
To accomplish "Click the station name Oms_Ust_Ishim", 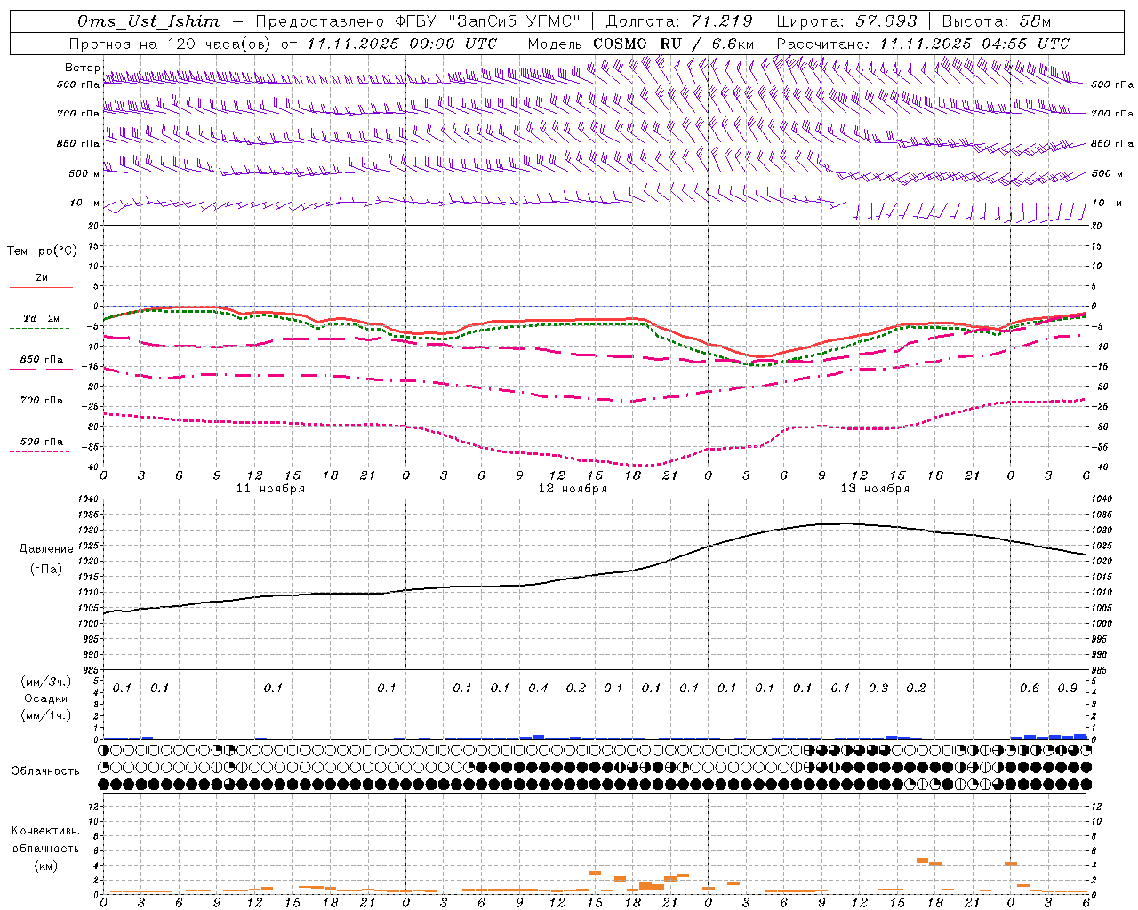I will [148, 21].
